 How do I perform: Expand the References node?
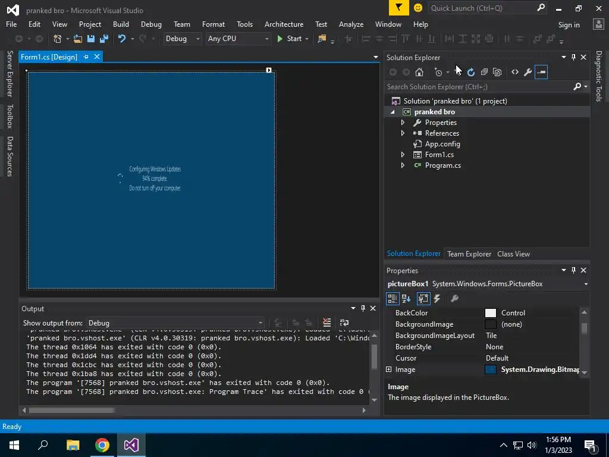click(x=403, y=133)
